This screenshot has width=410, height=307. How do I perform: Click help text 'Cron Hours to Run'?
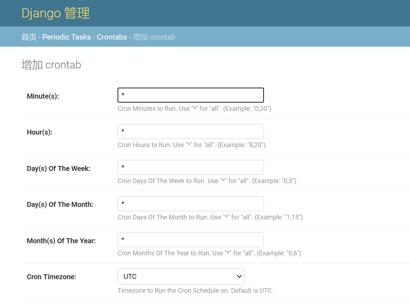coord(191,145)
